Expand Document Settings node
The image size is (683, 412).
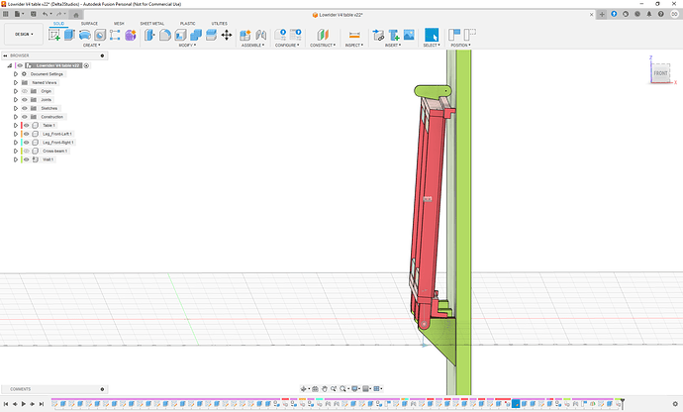click(x=16, y=74)
